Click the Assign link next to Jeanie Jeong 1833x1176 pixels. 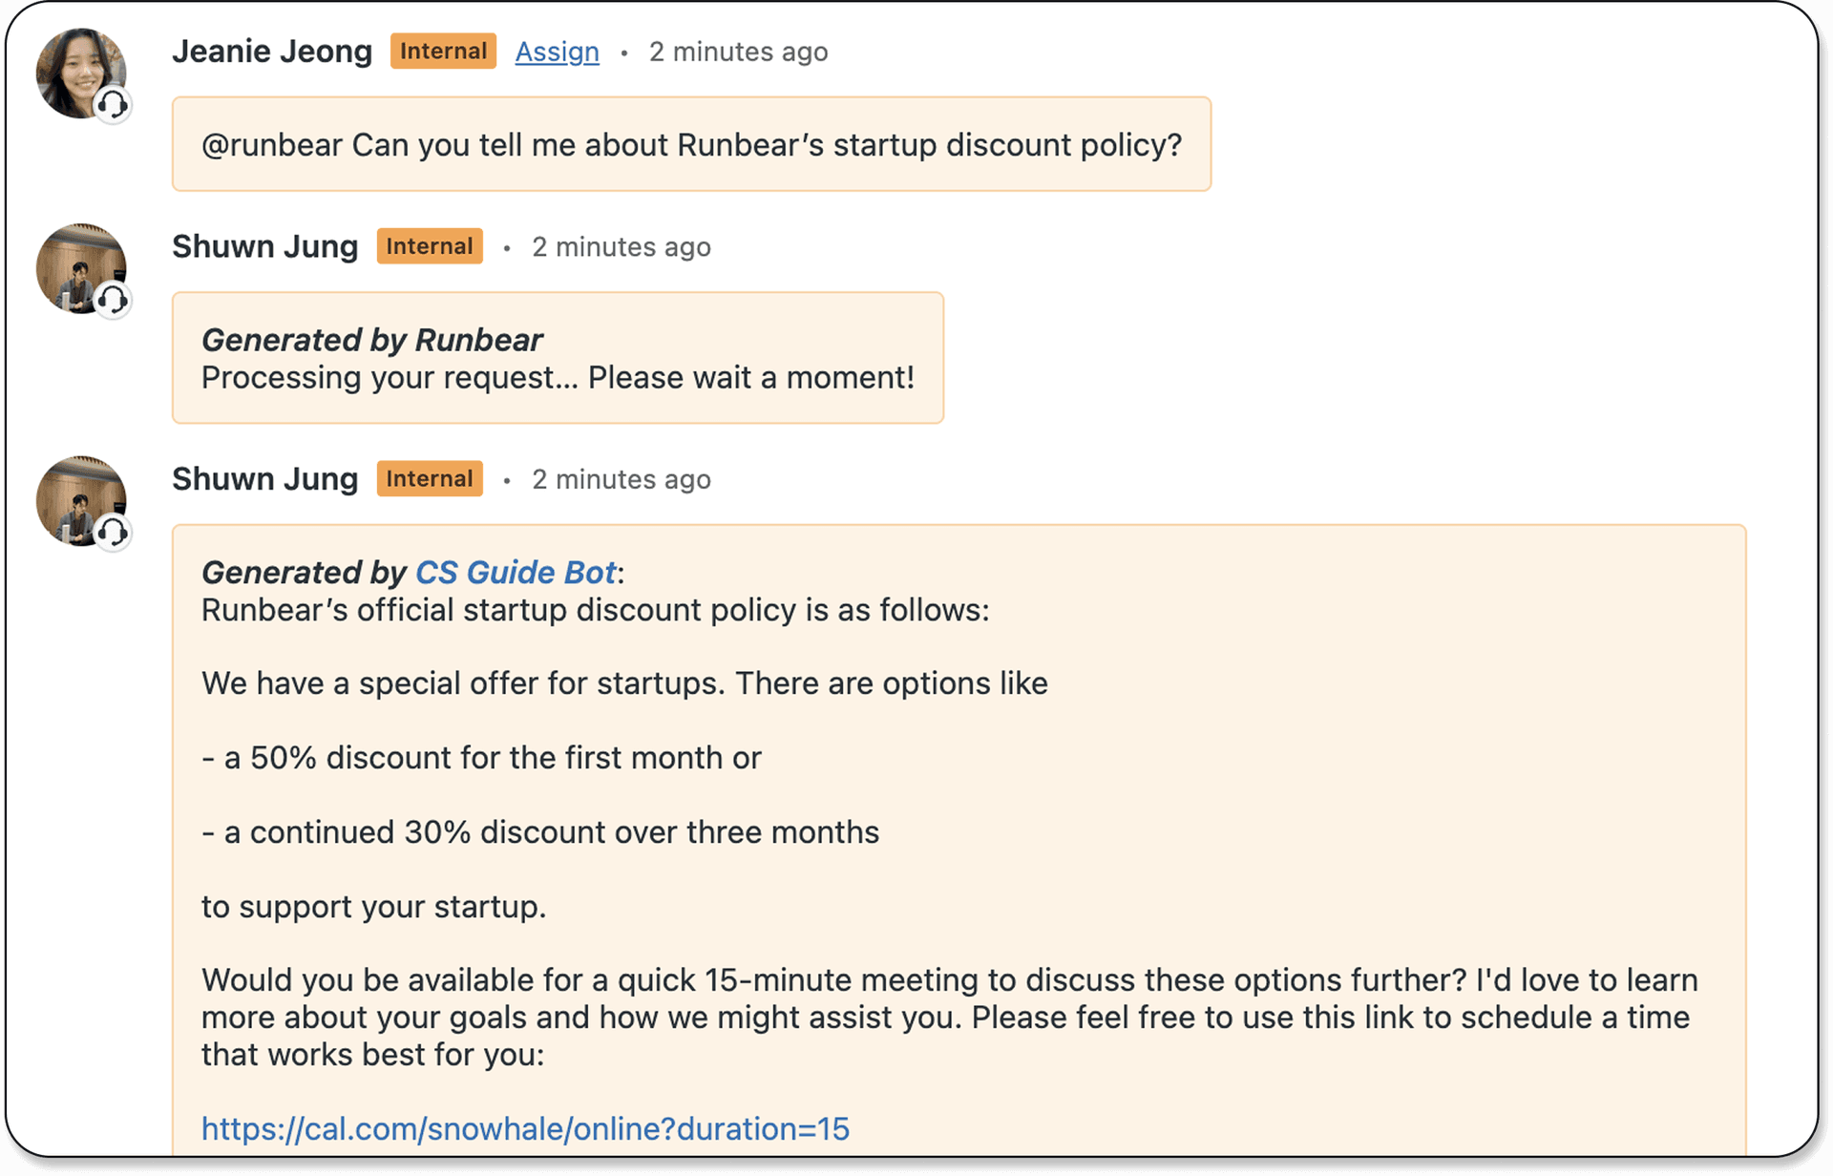pyautogui.click(x=557, y=52)
